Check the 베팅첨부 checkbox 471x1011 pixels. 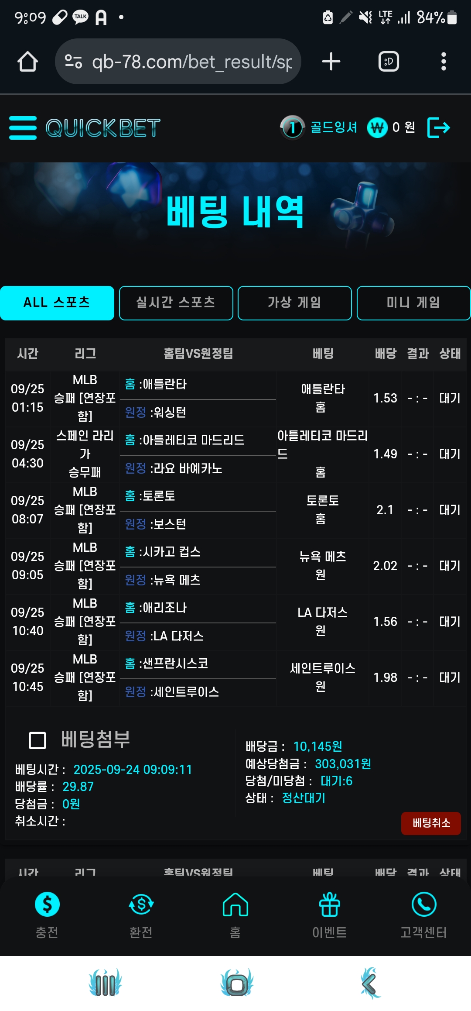(x=38, y=740)
